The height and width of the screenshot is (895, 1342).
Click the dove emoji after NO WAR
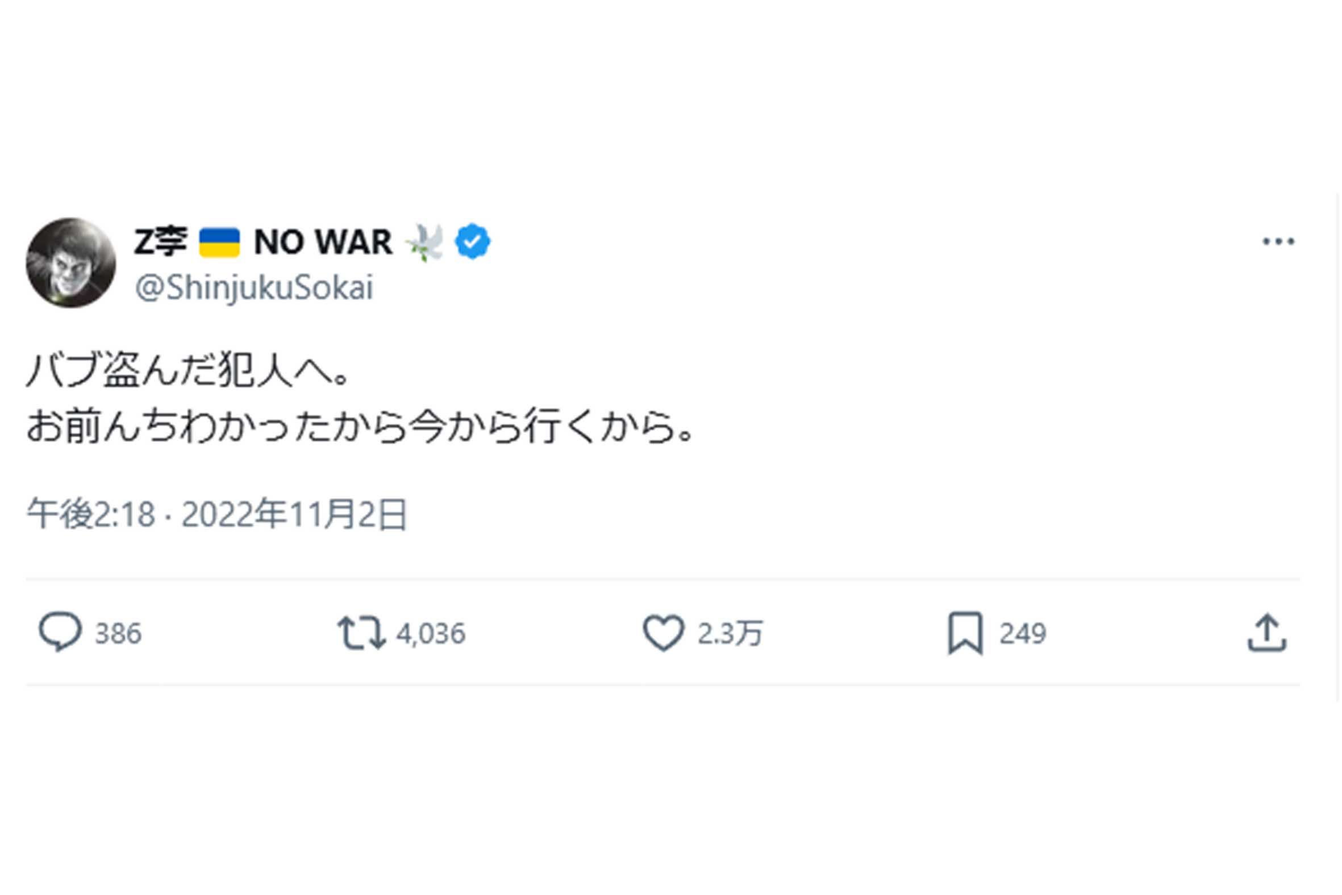pyautogui.click(x=424, y=241)
